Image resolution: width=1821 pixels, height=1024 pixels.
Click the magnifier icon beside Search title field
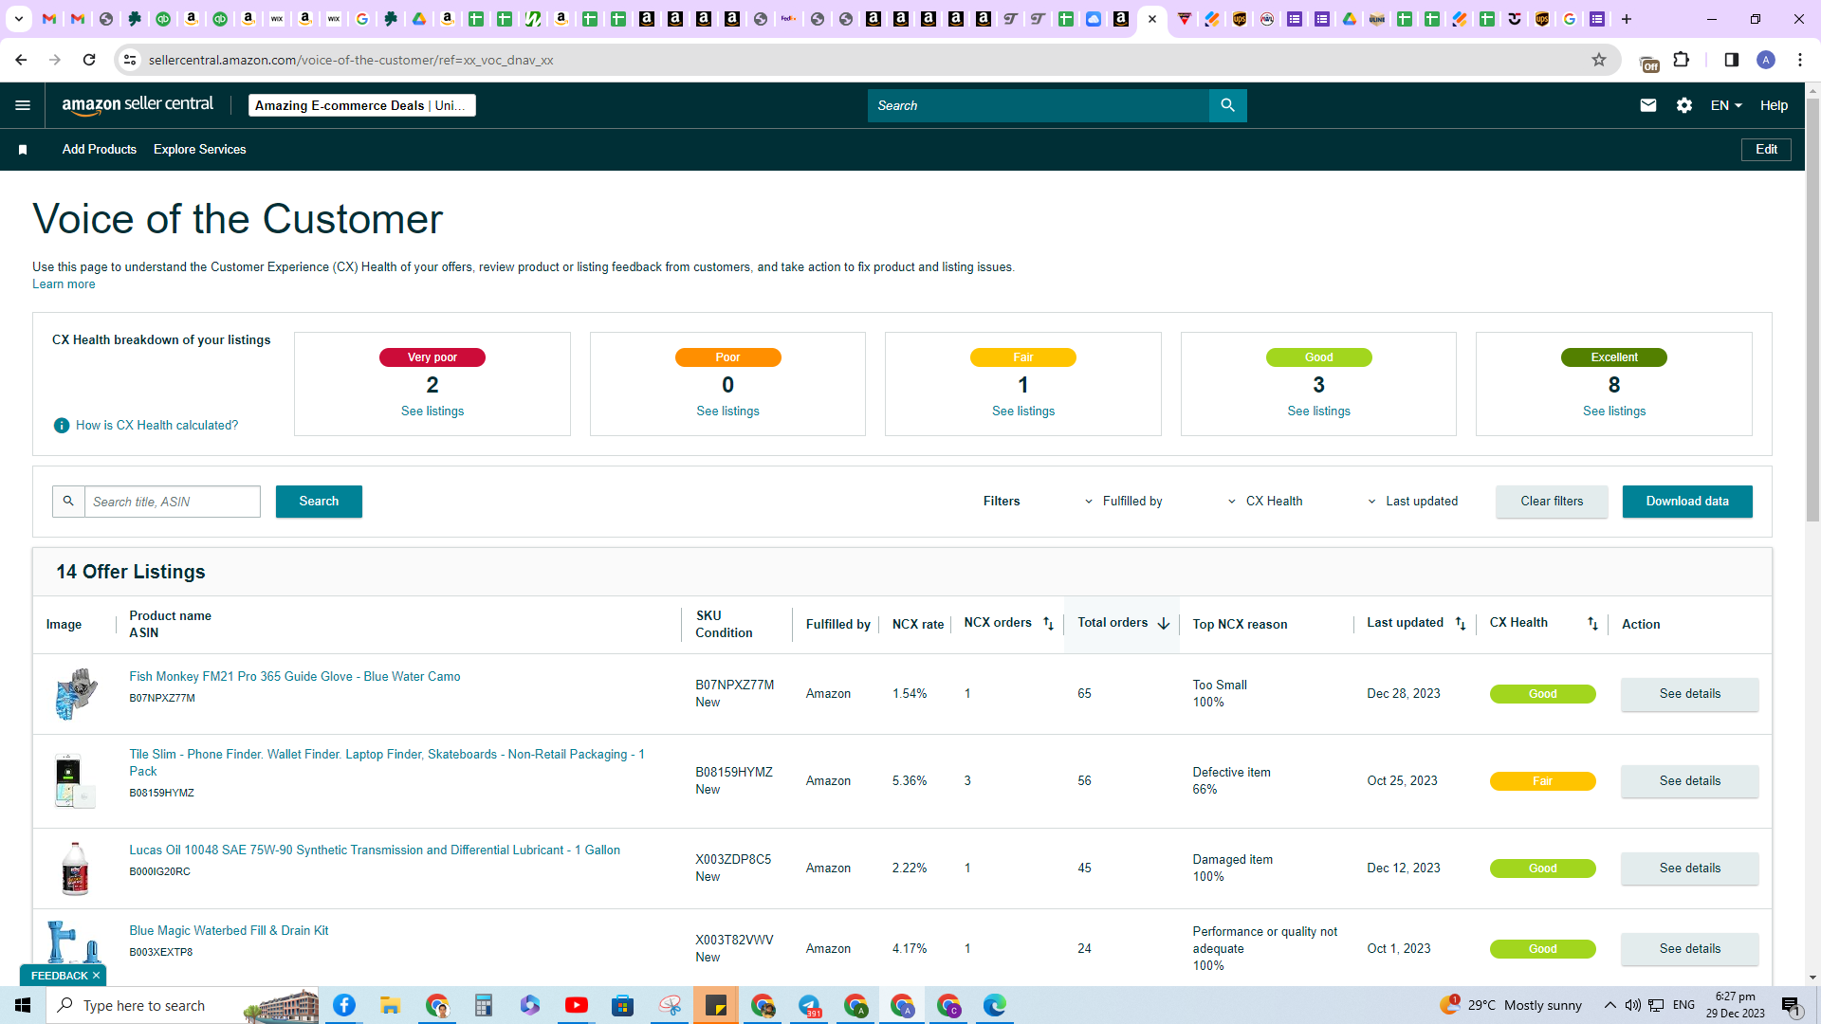pos(68,502)
